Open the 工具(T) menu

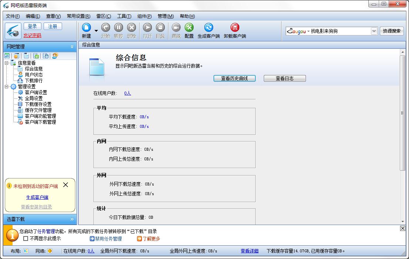[x=124, y=16]
